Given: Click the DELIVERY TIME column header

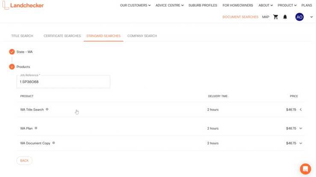Looking at the screenshot, I should click(218, 96).
